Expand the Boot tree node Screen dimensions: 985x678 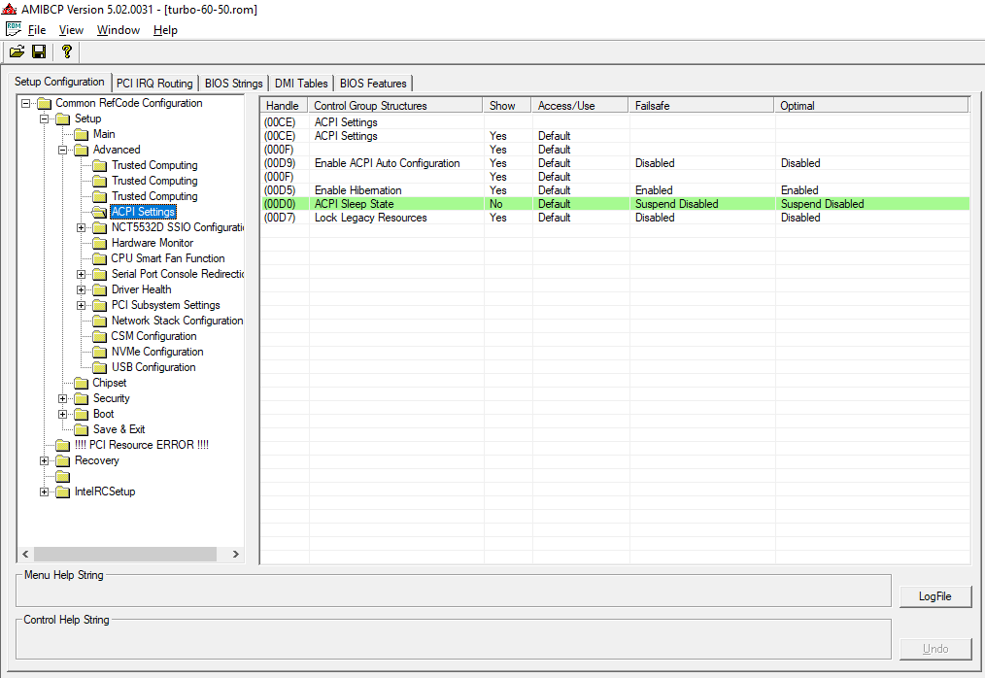pos(62,414)
